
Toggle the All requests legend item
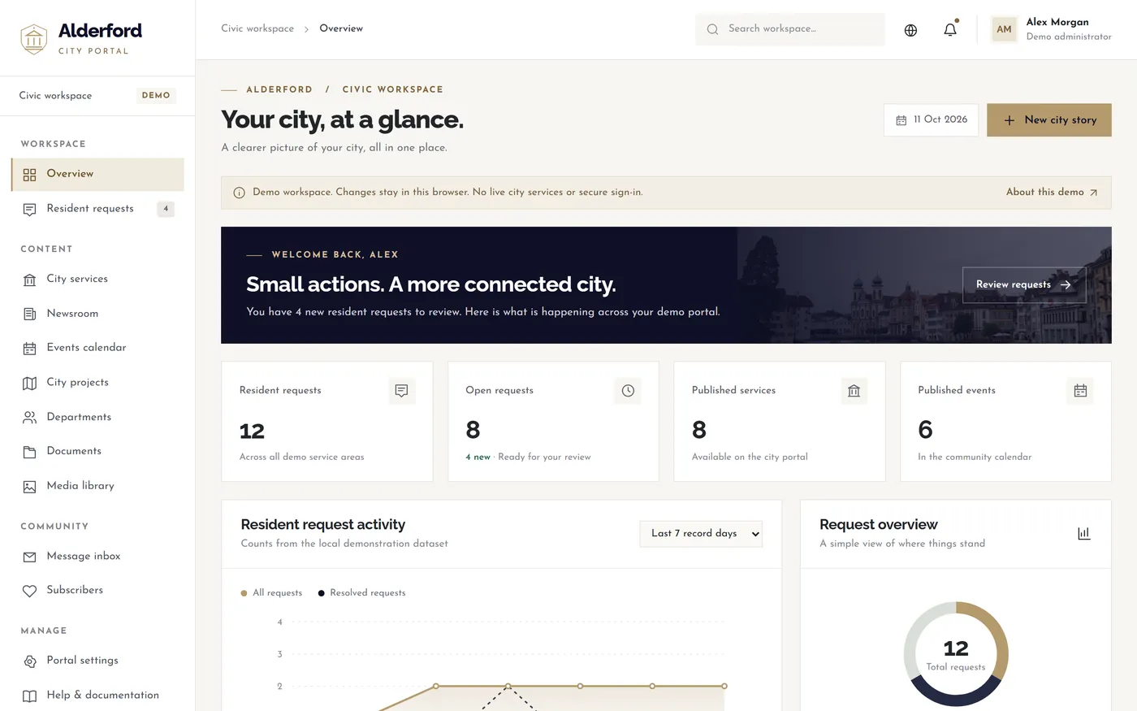(271, 593)
